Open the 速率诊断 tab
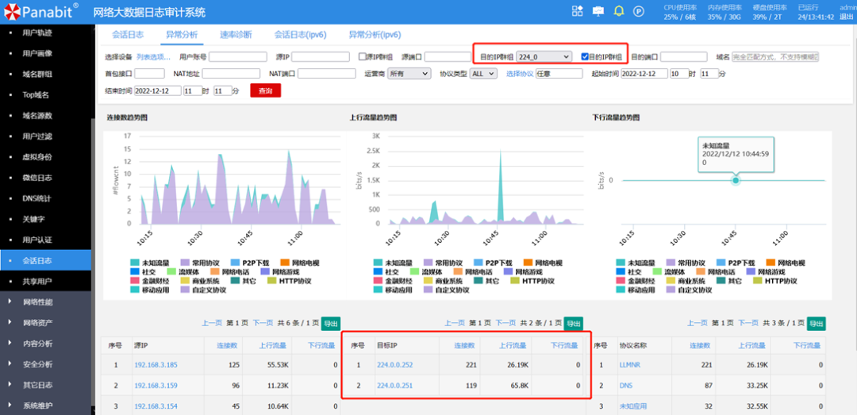This screenshot has width=857, height=415. [236, 34]
